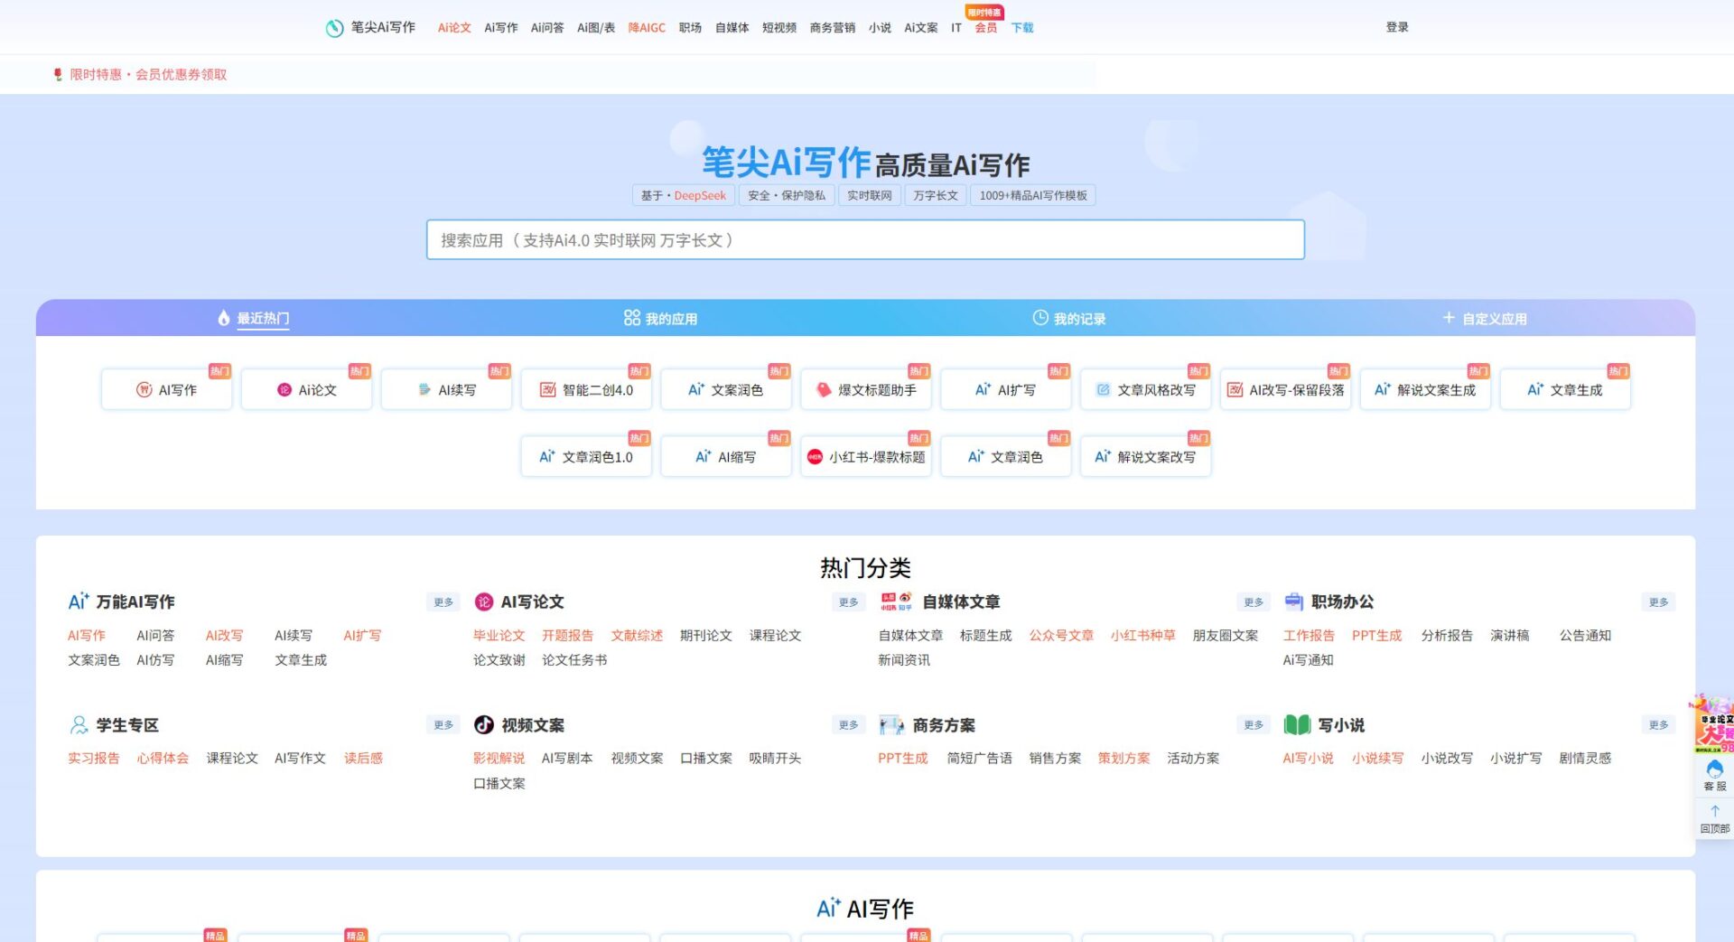Image resolution: width=1734 pixels, height=942 pixels.
Task: Click the 笔尖Ai写作 logo icon
Action: point(335,28)
